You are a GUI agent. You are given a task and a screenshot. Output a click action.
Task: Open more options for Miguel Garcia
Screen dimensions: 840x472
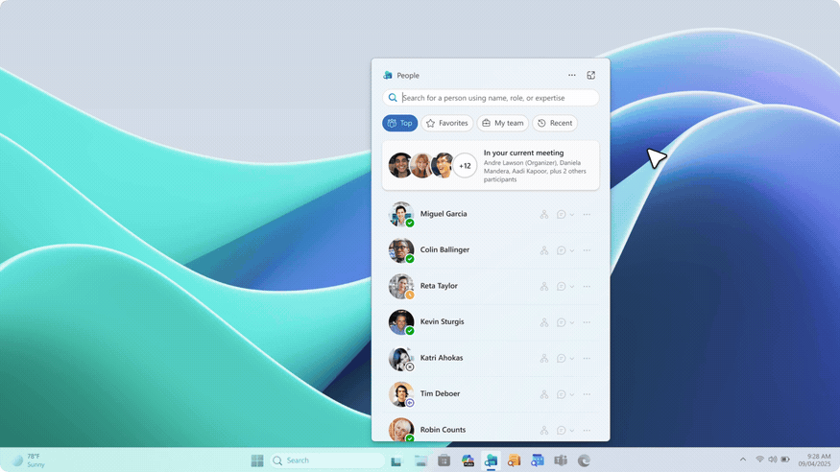pos(587,215)
